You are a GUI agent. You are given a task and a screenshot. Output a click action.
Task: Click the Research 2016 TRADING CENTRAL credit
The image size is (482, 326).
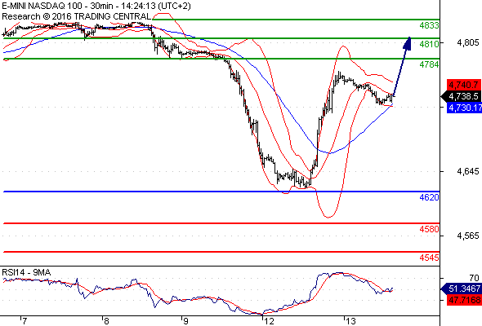(76, 16)
